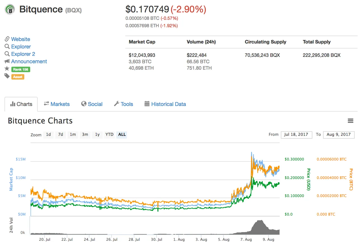Click the 751.80 ETH volume value
This screenshot has width=358, height=246.
point(199,68)
